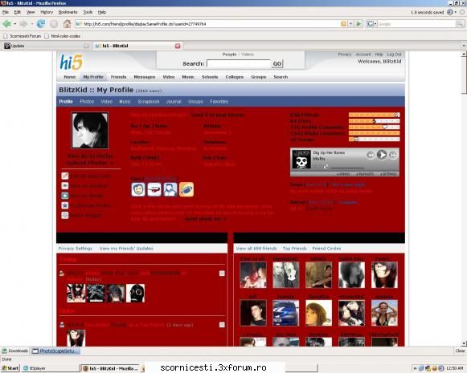Open the Privacy Settings link
This screenshot has height=373, width=467.
pos(76,249)
